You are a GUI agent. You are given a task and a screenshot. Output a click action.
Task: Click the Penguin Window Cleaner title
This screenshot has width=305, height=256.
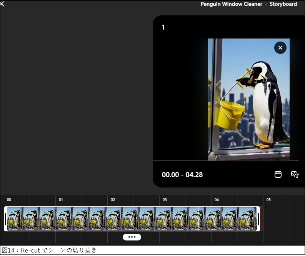pyautogui.click(x=231, y=4)
